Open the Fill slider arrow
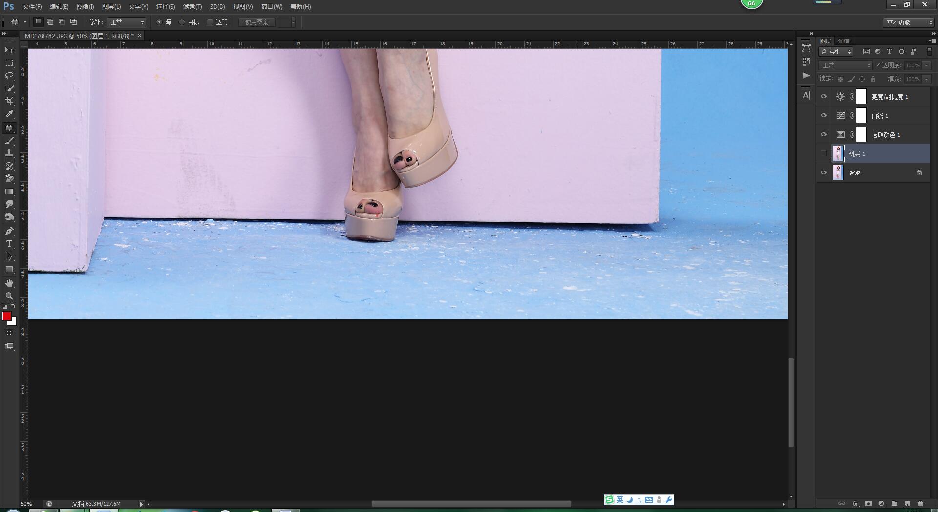 tap(926, 79)
